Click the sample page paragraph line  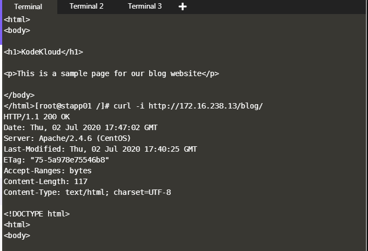click(111, 73)
